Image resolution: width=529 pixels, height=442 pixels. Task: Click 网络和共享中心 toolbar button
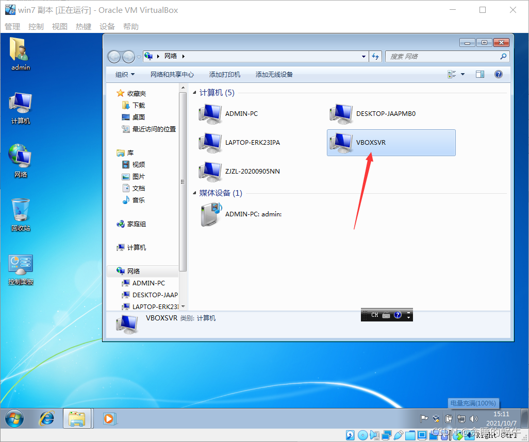[172, 75]
